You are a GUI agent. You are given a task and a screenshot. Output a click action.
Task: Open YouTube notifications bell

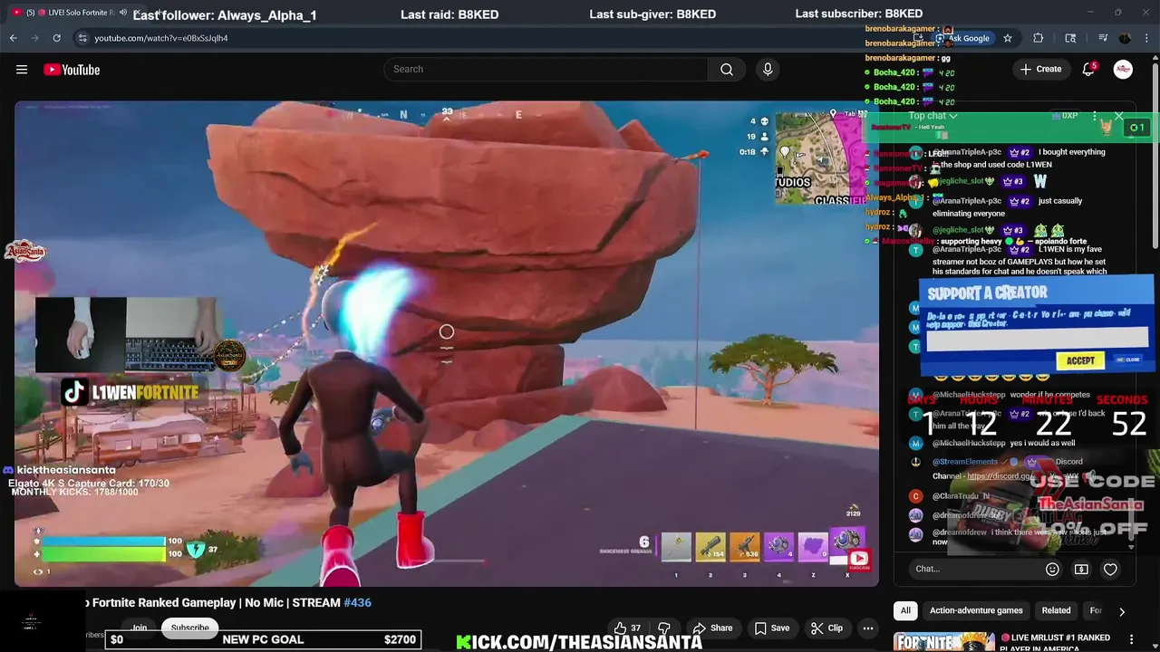[x=1088, y=70]
